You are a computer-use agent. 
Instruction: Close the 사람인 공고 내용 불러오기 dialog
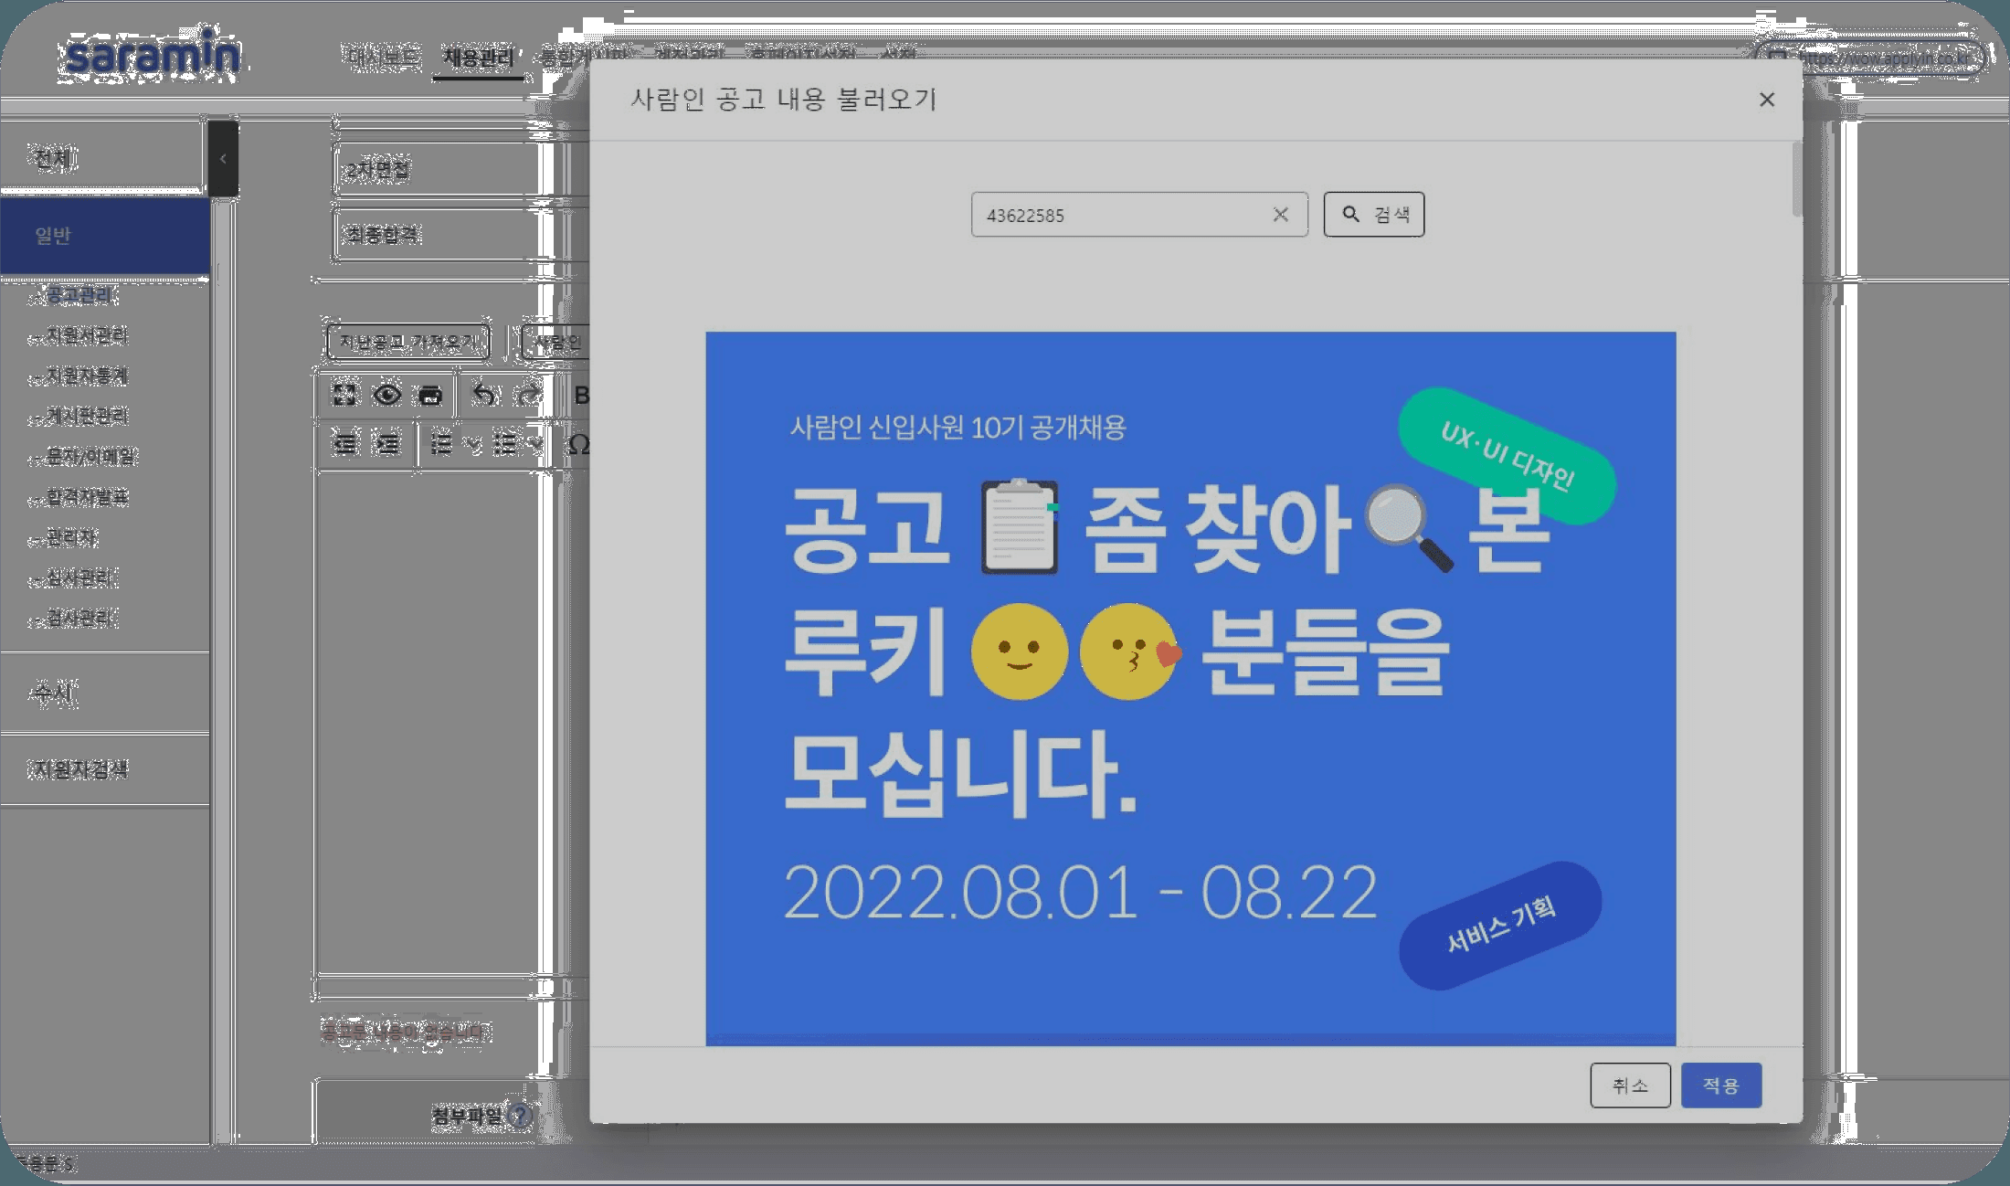pos(1767,100)
